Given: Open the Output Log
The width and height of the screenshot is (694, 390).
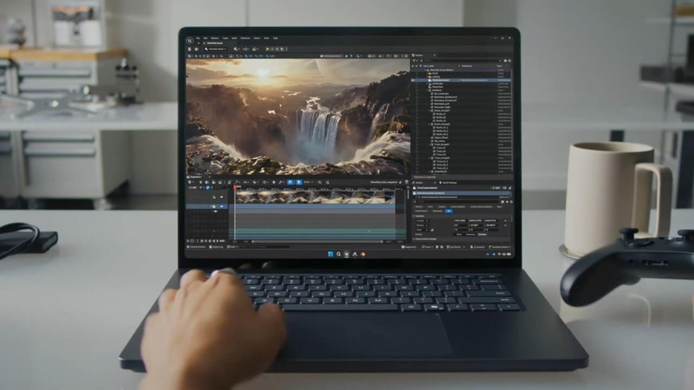Looking at the screenshot, I should [216, 246].
